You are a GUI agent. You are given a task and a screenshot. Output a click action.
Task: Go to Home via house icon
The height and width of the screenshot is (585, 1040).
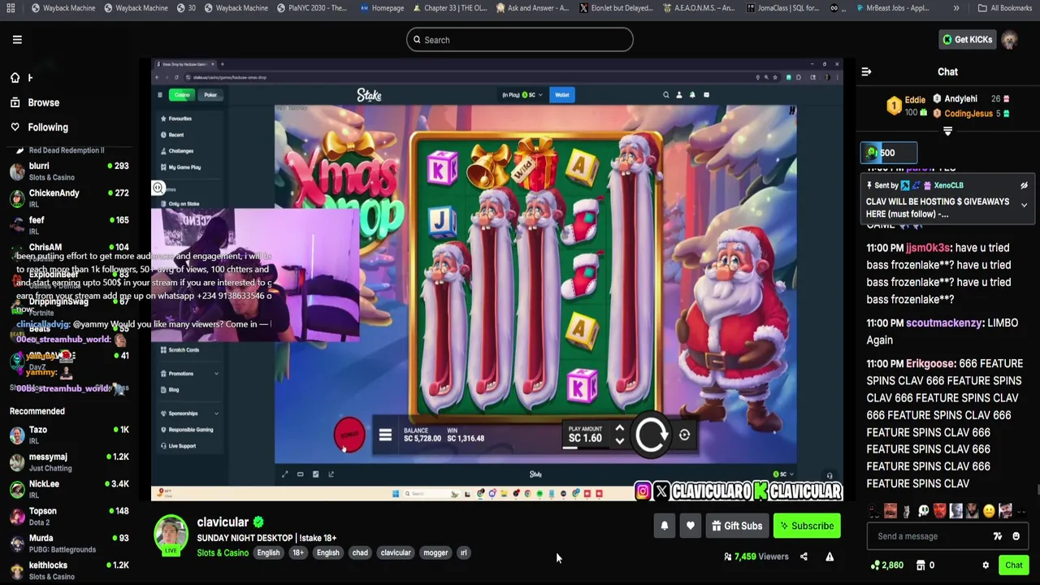pos(15,78)
